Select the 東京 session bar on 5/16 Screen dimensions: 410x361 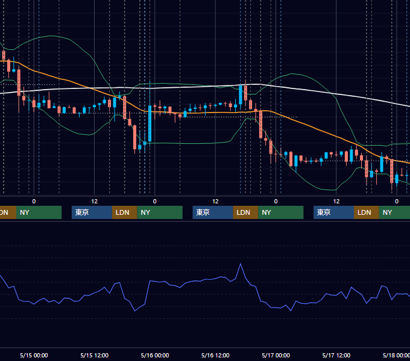(x=213, y=212)
